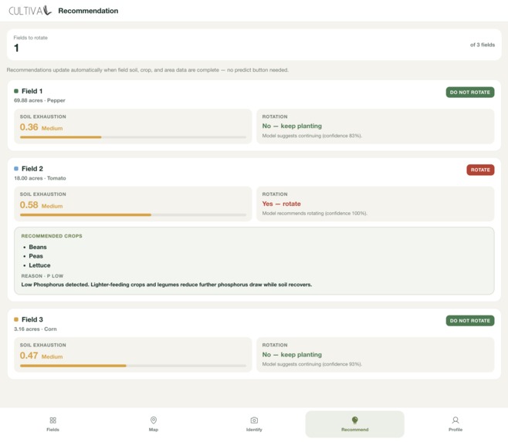Image resolution: width=508 pixels, height=442 pixels.
Task: Click Field 2 Medium exhaustion label
Action: pos(52,206)
